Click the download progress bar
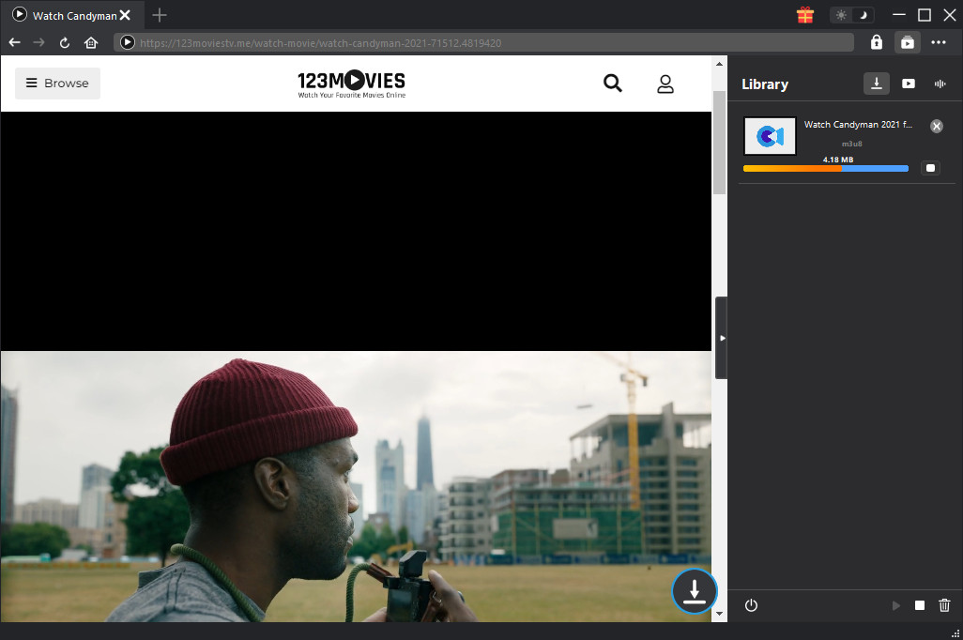The width and height of the screenshot is (963, 640). [825, 169]
